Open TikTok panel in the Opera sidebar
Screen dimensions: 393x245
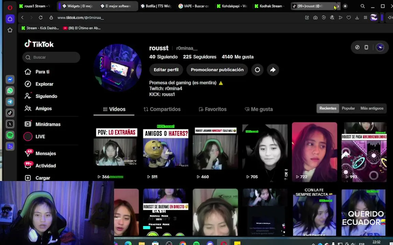[10, 113]
